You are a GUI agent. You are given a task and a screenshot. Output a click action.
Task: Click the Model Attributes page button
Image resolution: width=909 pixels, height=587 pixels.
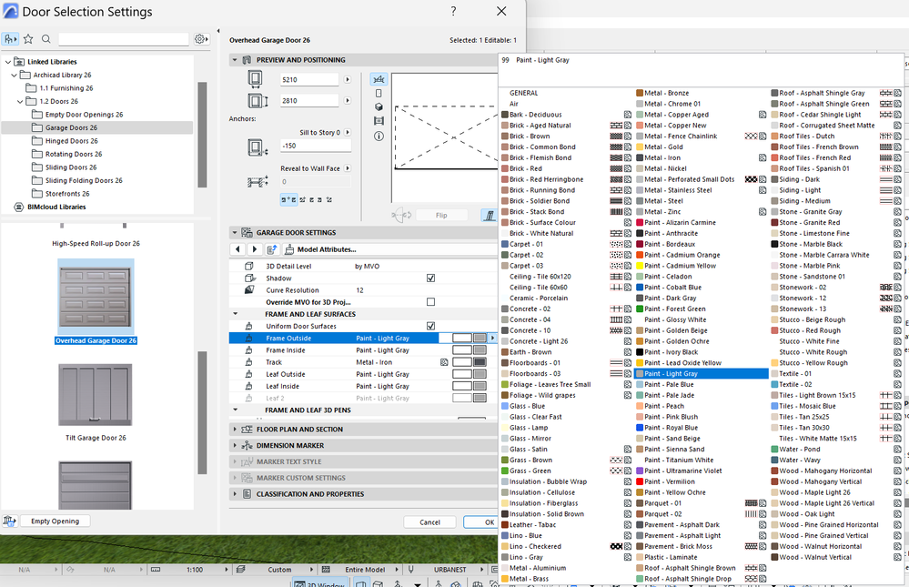coord(327,249)
